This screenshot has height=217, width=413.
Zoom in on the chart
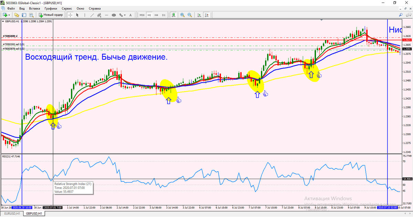pyautogui.click(x=182, y=15)
